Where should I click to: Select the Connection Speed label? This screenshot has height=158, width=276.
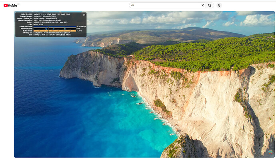26,26
